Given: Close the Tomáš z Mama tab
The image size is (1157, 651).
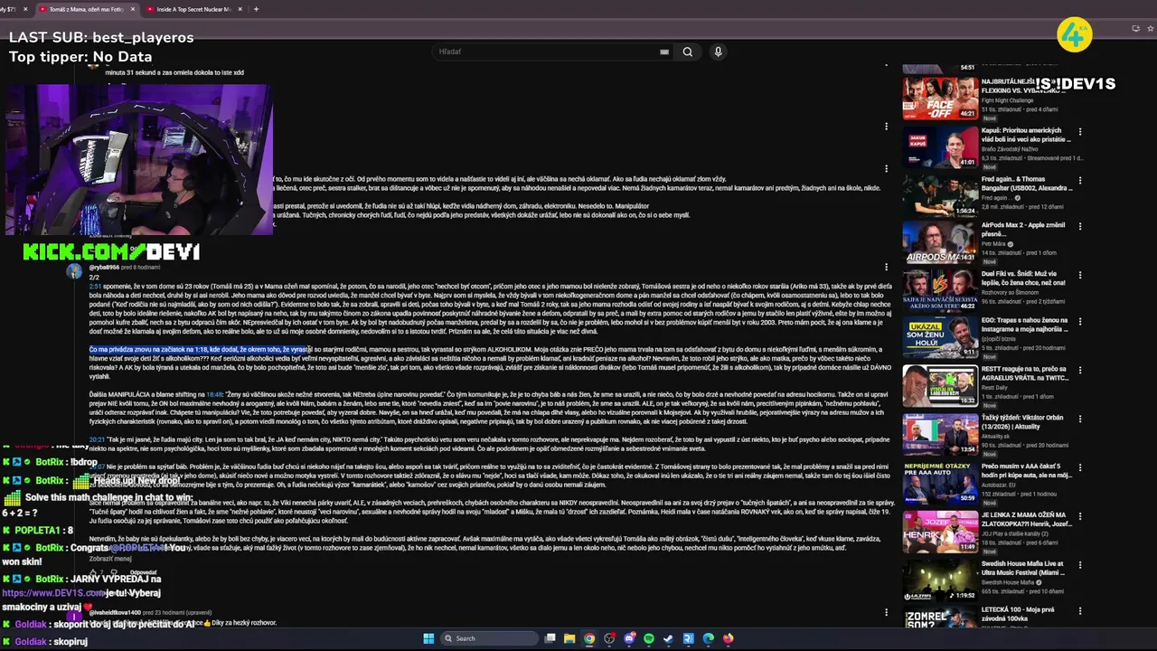Looking at the screenshot, I should click(134, 9).
